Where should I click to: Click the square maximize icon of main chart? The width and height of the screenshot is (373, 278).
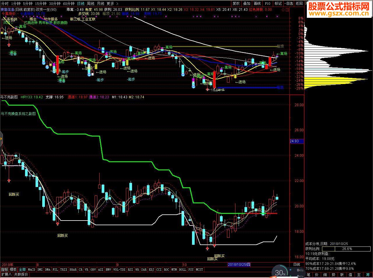[287, 10]
